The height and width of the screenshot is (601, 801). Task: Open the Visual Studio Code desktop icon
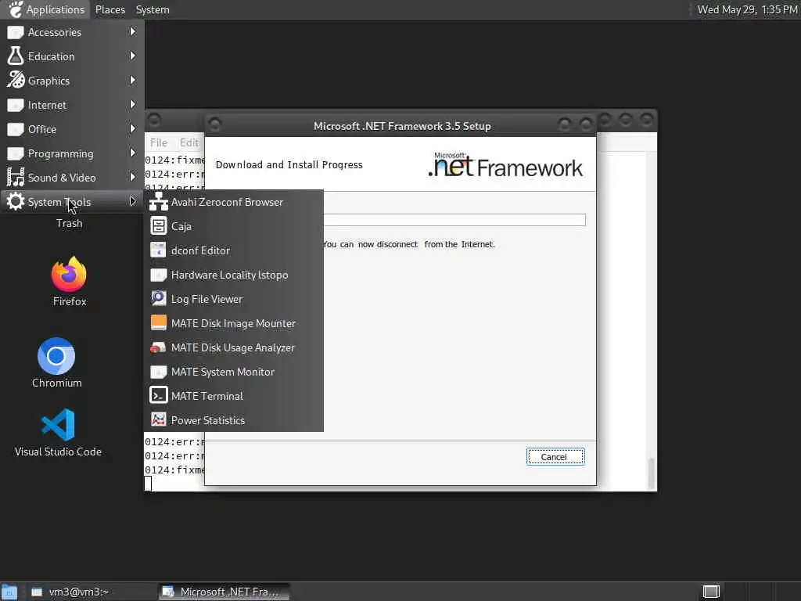[x=58, y=425]
